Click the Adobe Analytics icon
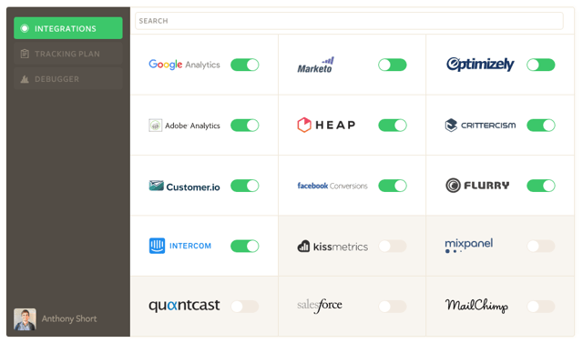Screen dimensions: 583x343 155,126
